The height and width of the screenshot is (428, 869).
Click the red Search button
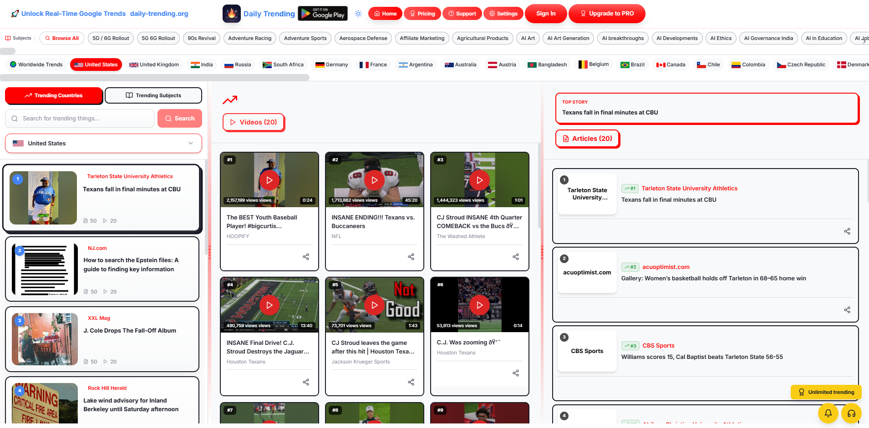pyautogui.click(x=180, y=119)
